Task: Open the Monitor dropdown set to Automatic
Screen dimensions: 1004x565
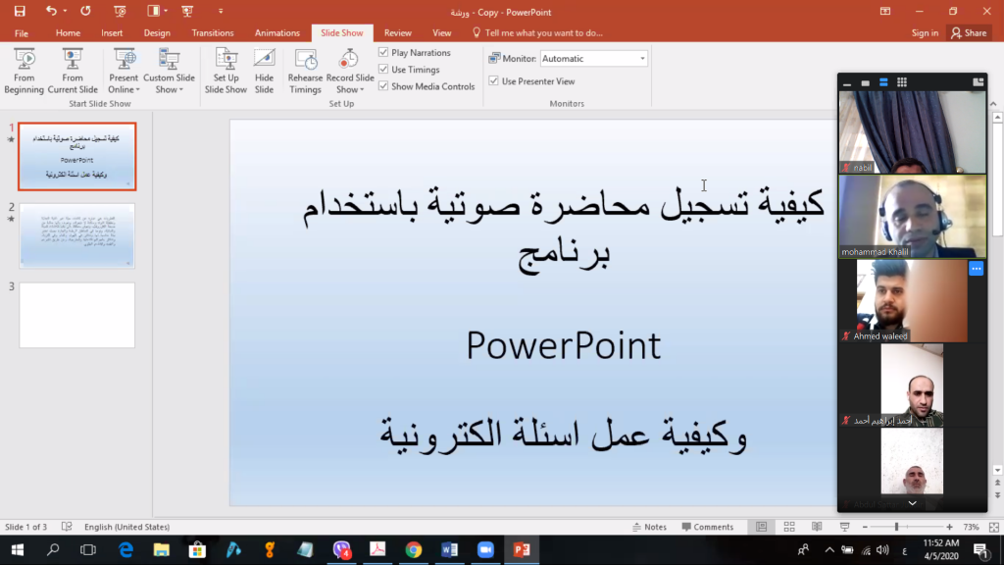Action: pyautogui.click(x=594, y=59)
